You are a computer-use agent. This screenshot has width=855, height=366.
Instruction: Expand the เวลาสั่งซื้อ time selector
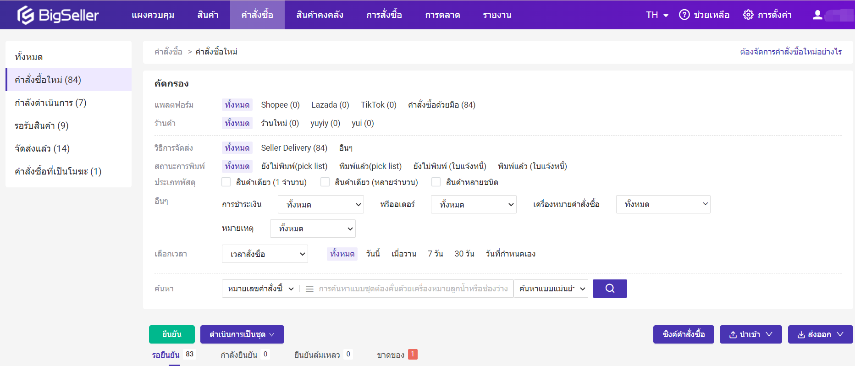coord(265,254)
